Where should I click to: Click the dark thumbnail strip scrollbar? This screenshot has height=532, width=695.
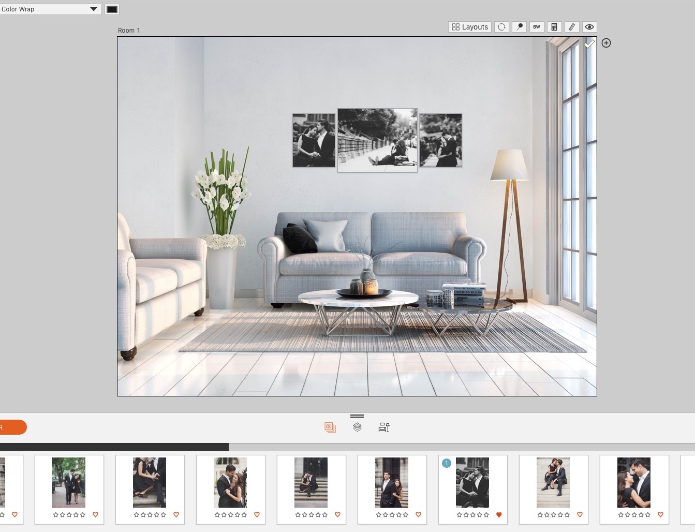[114, 447]
